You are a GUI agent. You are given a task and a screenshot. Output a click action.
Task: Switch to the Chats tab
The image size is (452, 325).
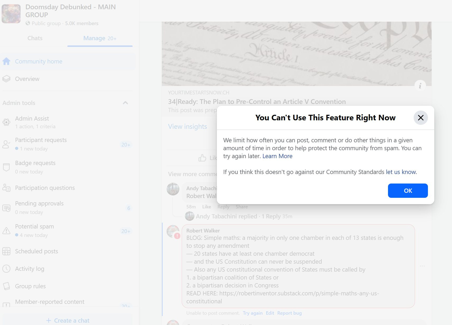click(35, 38)
